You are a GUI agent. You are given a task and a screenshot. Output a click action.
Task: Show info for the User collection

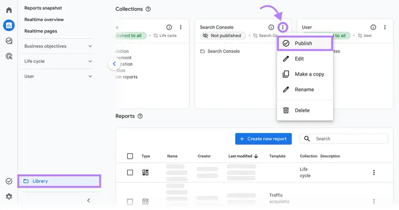(373, 27)
